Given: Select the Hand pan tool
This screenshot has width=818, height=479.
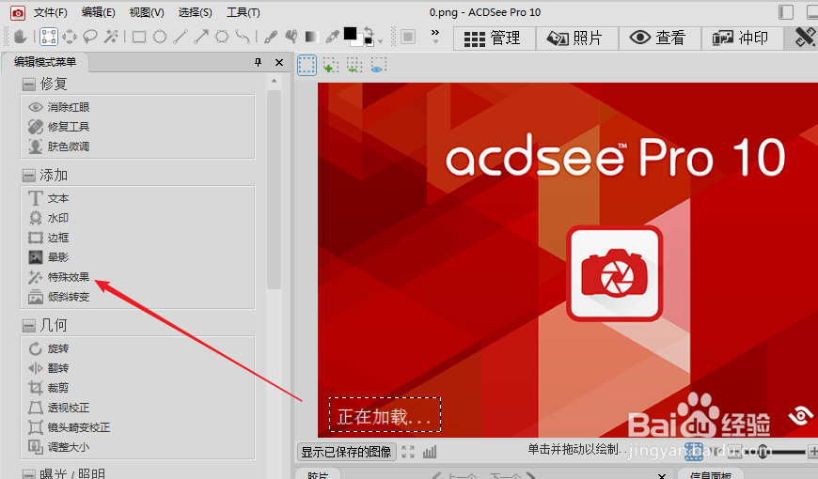Looking at the screenshot, I should click(x=21, y=37).
